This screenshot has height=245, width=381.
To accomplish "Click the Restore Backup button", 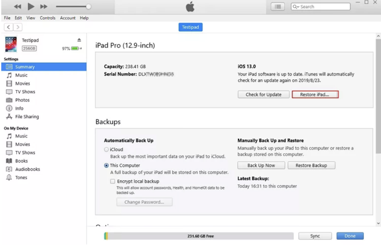I will 311,165.
